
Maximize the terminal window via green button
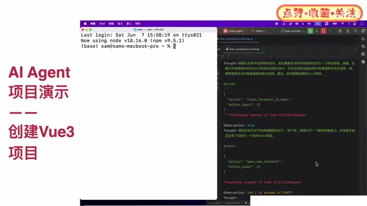[x=91, y=30]
